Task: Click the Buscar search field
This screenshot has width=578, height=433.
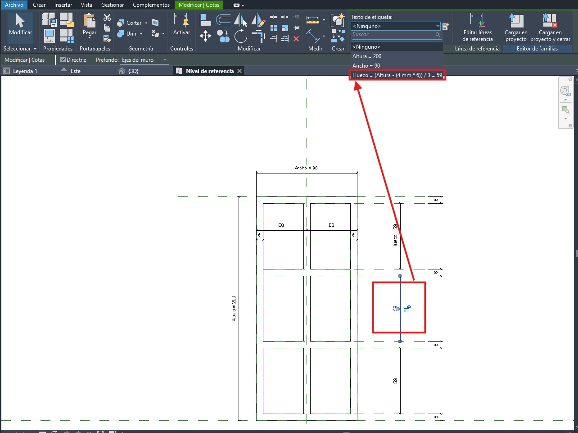Action: 393,35
